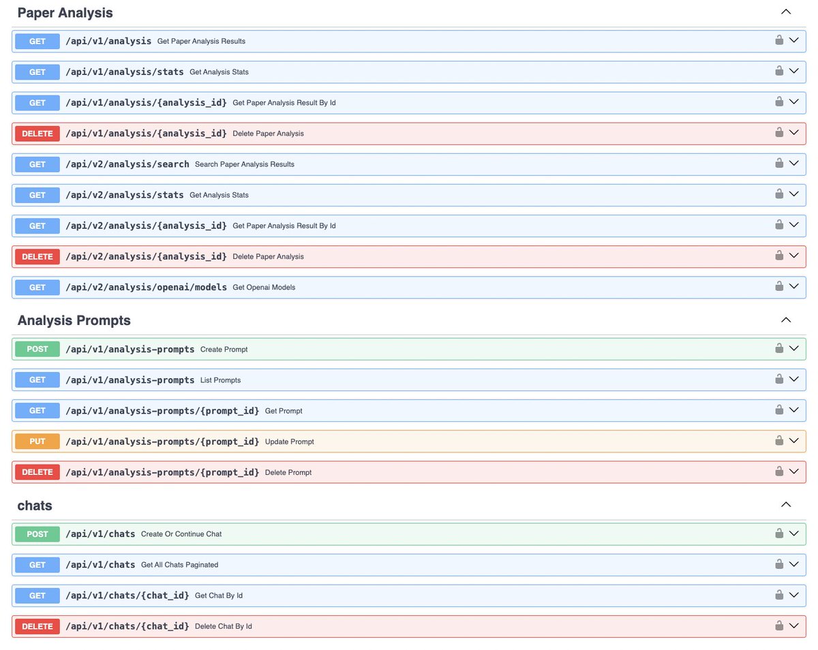Screen dimensions: 818x650
Task: Expand chevron on Create Prompt row
Action: pos(793,349)
